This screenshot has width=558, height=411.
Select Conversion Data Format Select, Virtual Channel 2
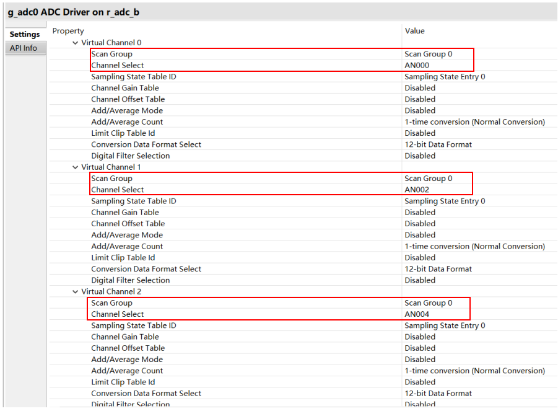pos(146,393)
